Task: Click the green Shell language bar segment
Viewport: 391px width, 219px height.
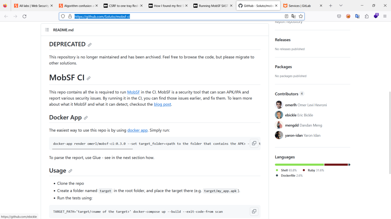Action: [299, 164]
